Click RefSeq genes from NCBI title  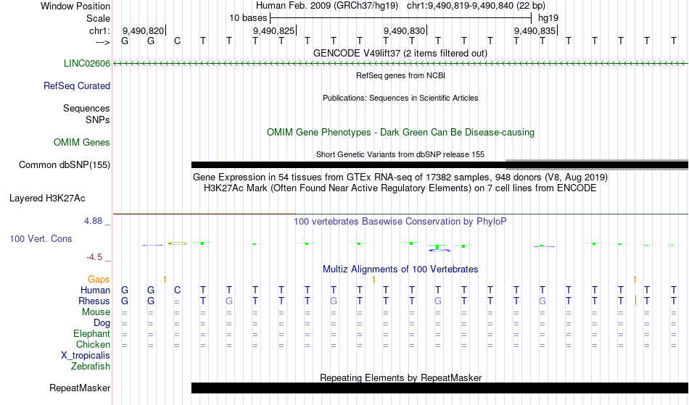(x=401, y=75)
